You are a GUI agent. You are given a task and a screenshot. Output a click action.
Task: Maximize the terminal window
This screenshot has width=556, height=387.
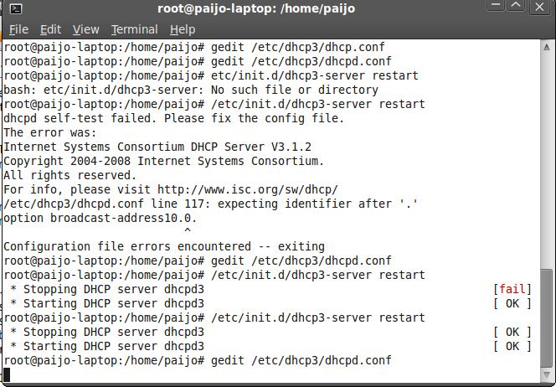[x=517, y=7]
